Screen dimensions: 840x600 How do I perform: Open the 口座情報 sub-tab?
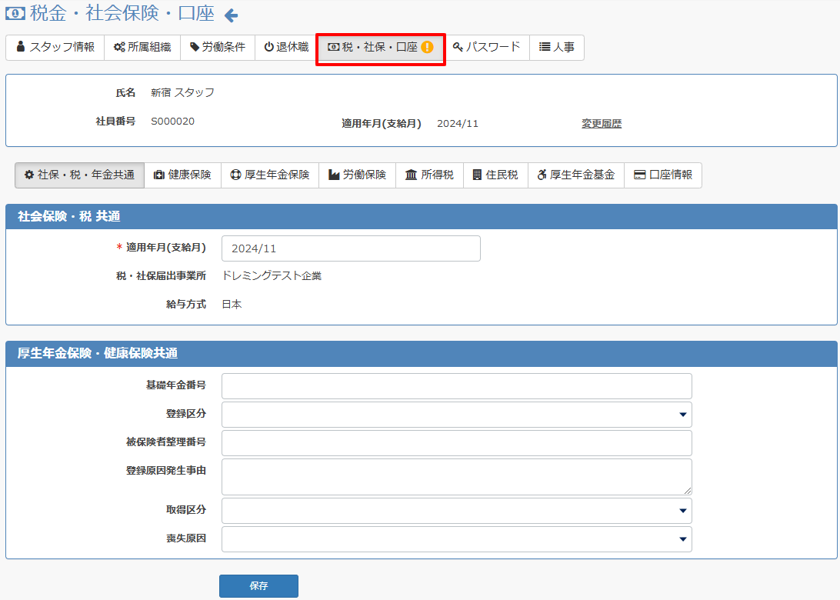[663, 175]
